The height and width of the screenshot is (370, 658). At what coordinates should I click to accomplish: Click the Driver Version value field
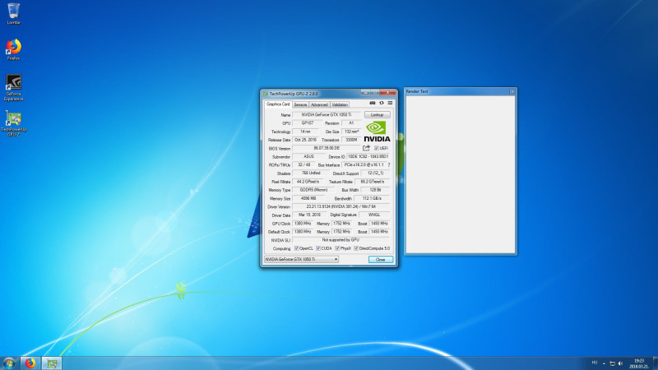(x=341, y=206)
